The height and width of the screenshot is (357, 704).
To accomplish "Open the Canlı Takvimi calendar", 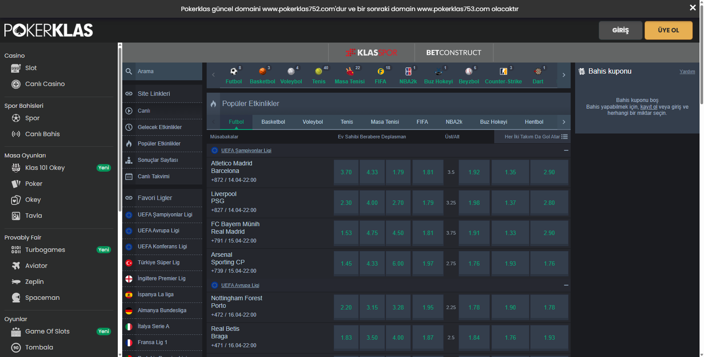I will click(162, 177).
